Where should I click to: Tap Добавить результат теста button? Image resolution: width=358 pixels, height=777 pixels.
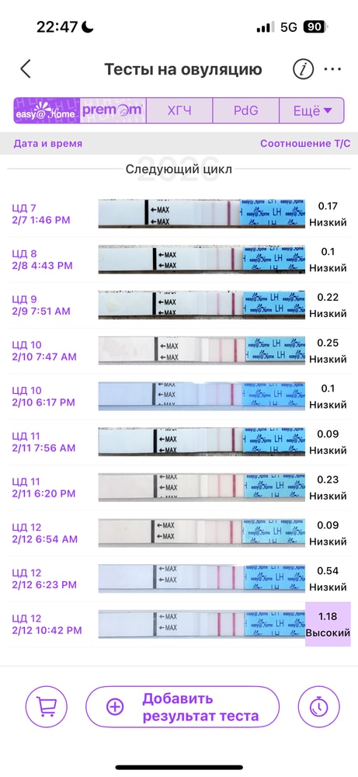(x=182, y=706)
